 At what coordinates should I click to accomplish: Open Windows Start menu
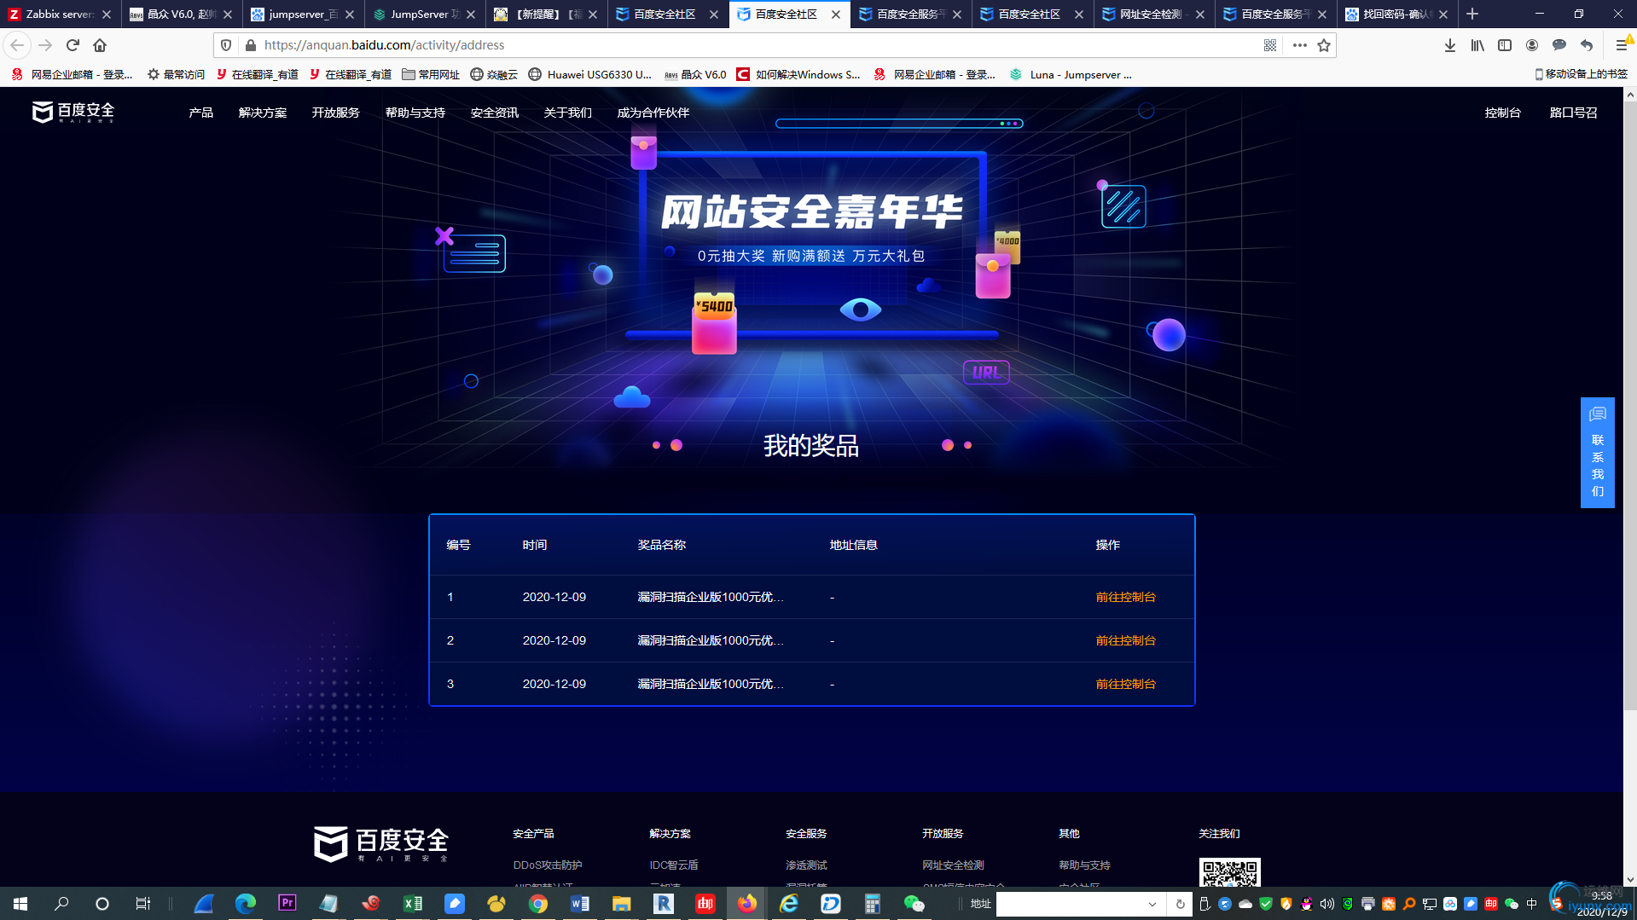click(x=20, y=903)
